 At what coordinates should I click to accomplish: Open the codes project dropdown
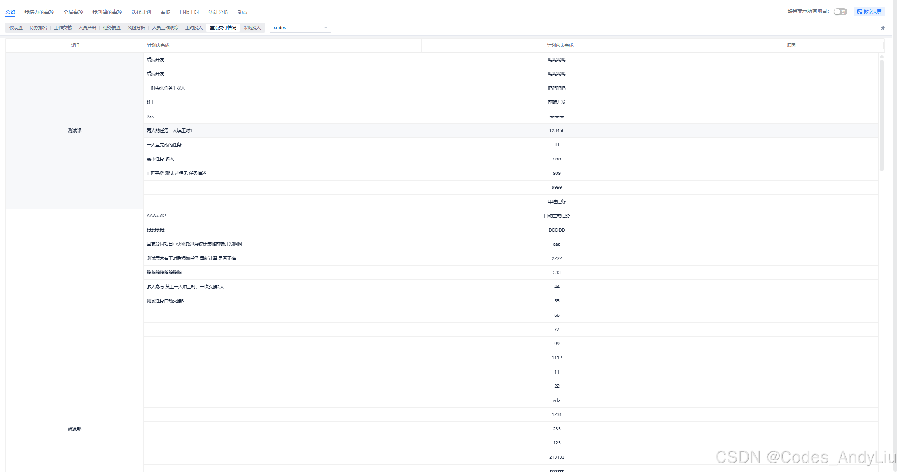pyautogui.click(x=300, y=28)
